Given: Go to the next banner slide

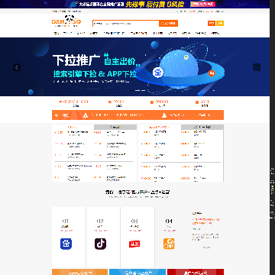Looking at the screenshot, I should (x=257, y=67).
